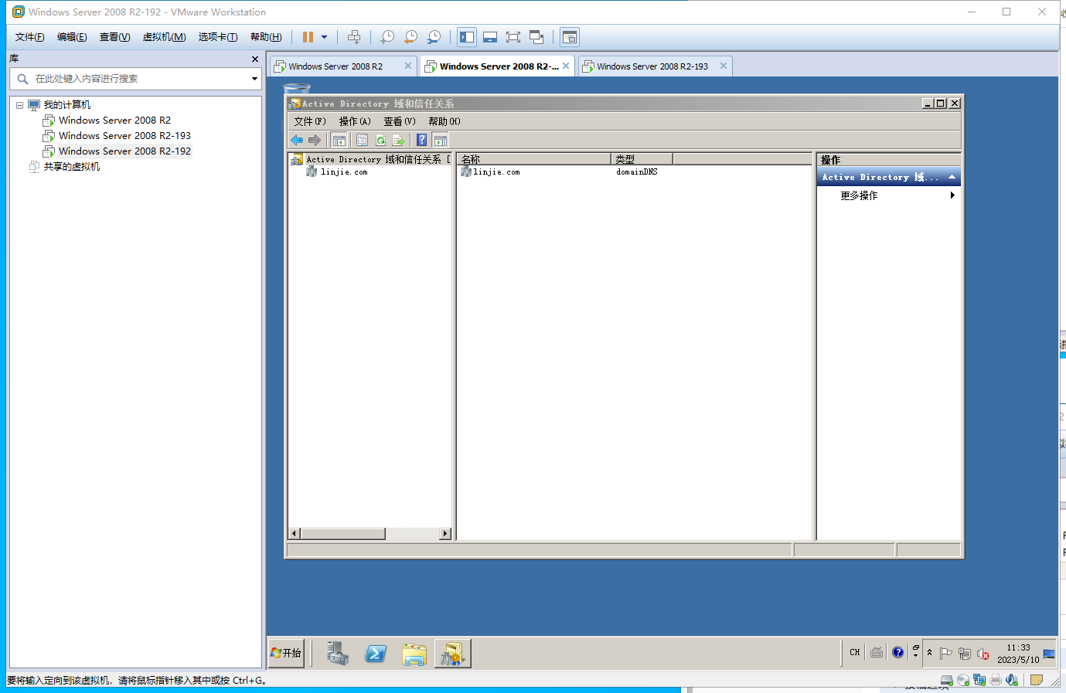Click the domainDNS type cell
Screen dimensions: 1066x693
pyautogui.click(x=637, y=172)
